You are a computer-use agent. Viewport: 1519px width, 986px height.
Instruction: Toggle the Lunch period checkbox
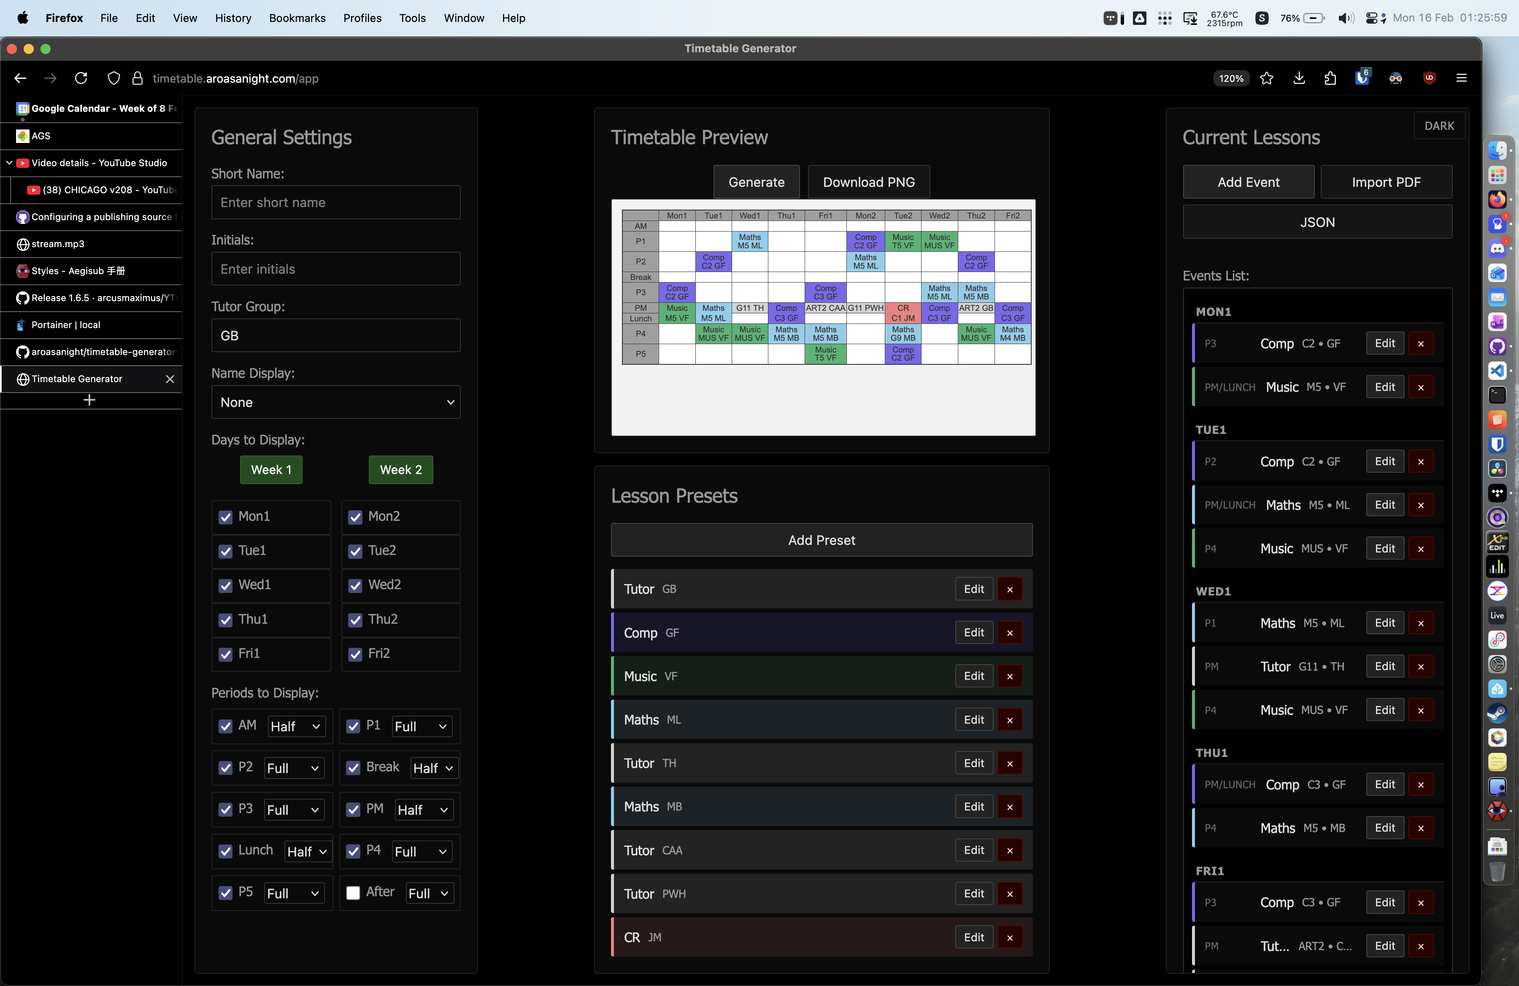pyautogui.click(x=225, y=851)
